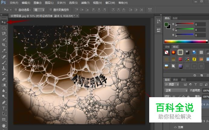
Task: Open the 组 auto-select dropdown
Action: (39, 10)
